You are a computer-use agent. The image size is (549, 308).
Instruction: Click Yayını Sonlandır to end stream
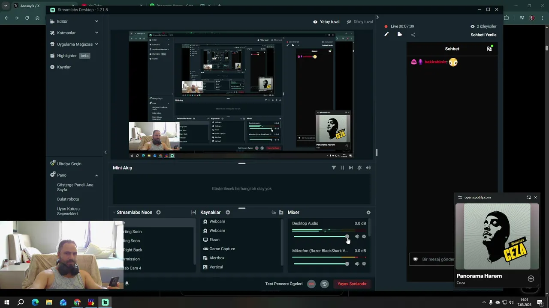point(352,284)
